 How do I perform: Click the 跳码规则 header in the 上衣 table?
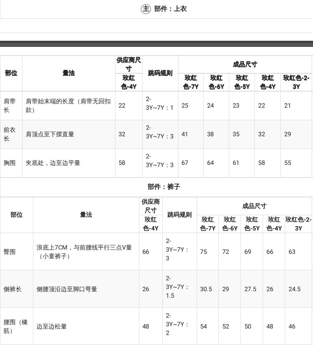point(160,73)
